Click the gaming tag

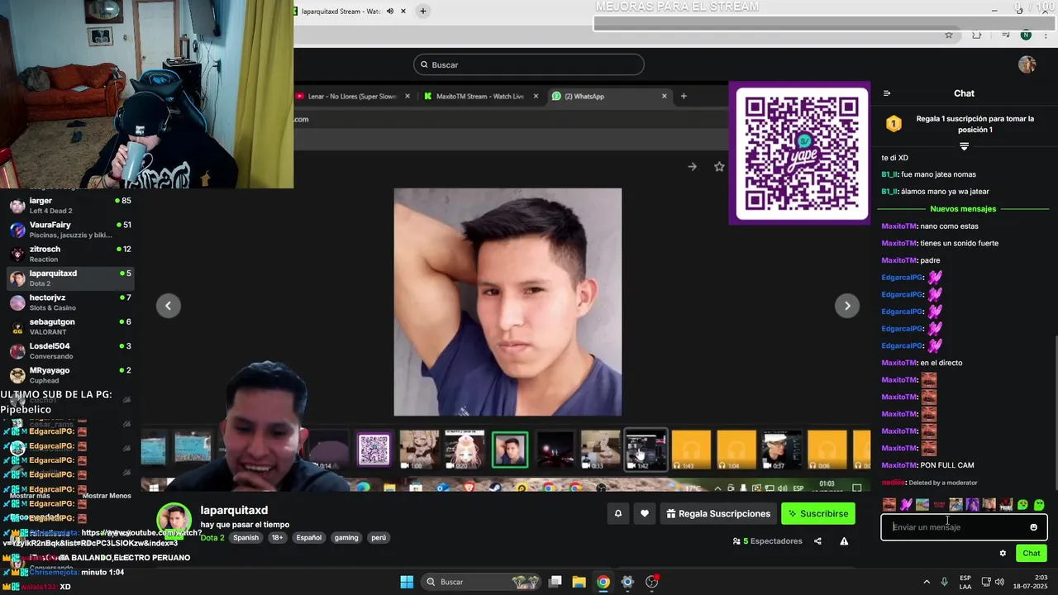346,538
